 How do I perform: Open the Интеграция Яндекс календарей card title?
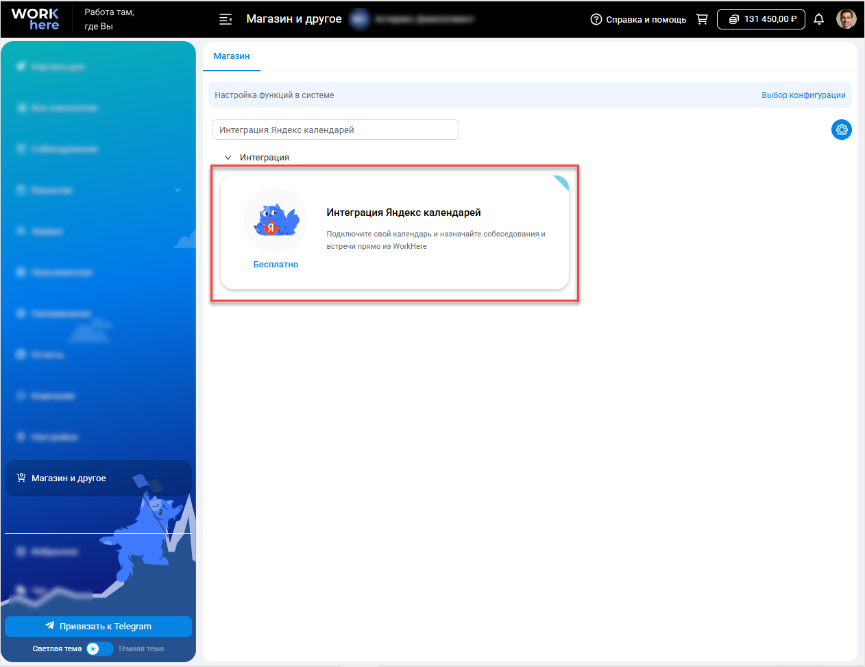pyautogui.click(x=404, y=213)
